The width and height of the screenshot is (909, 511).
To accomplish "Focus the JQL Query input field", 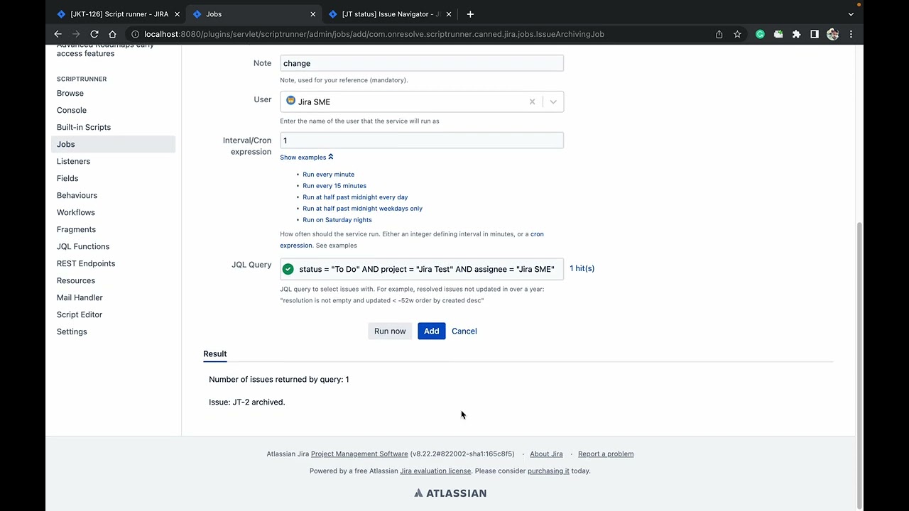I will pos(422,269).
